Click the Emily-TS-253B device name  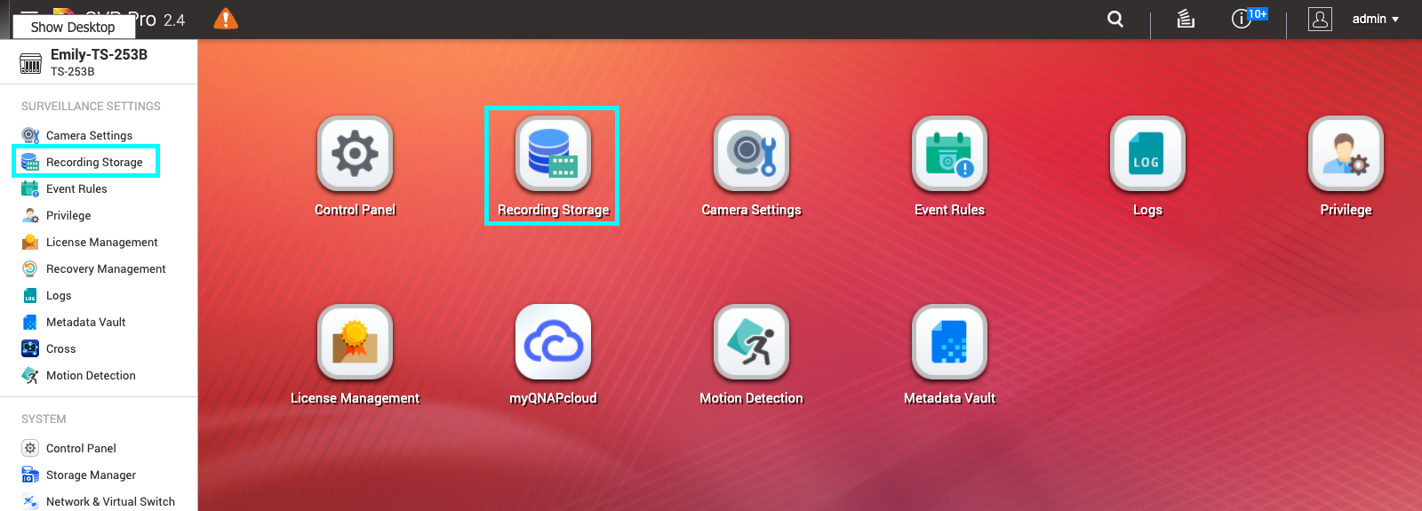tap(99, 54)
